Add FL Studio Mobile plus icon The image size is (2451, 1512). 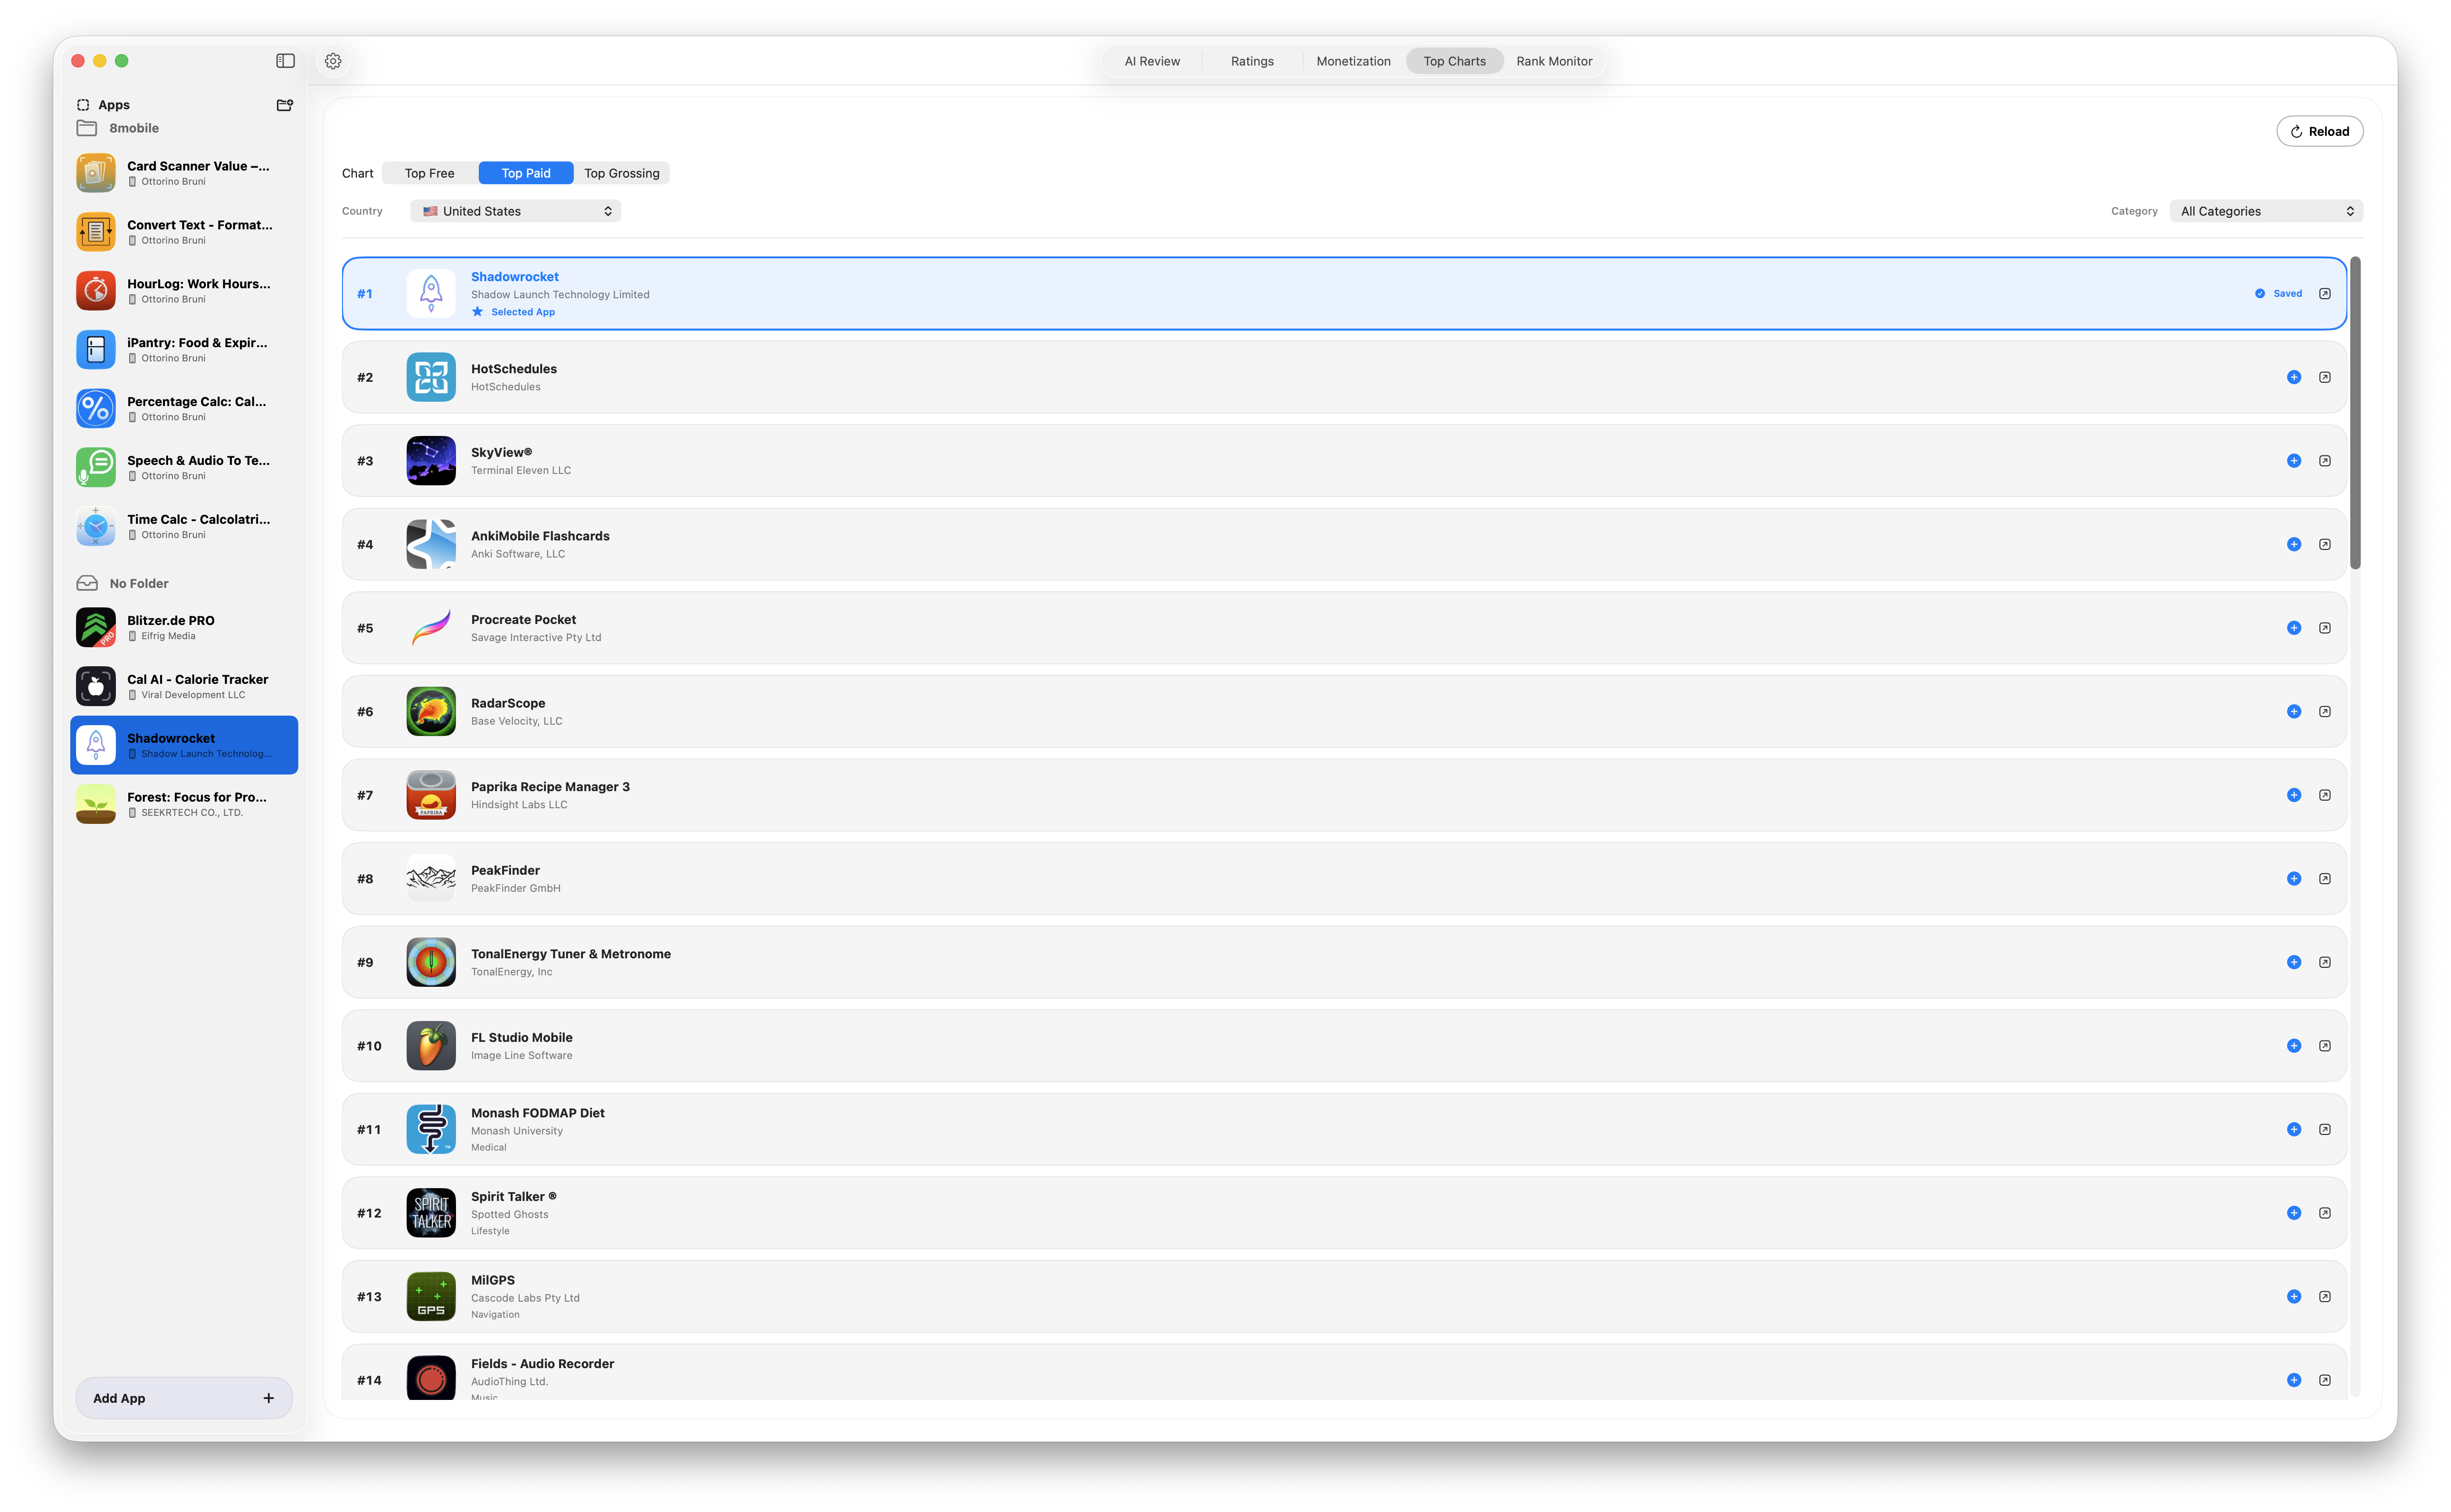coord(2293,1046)
